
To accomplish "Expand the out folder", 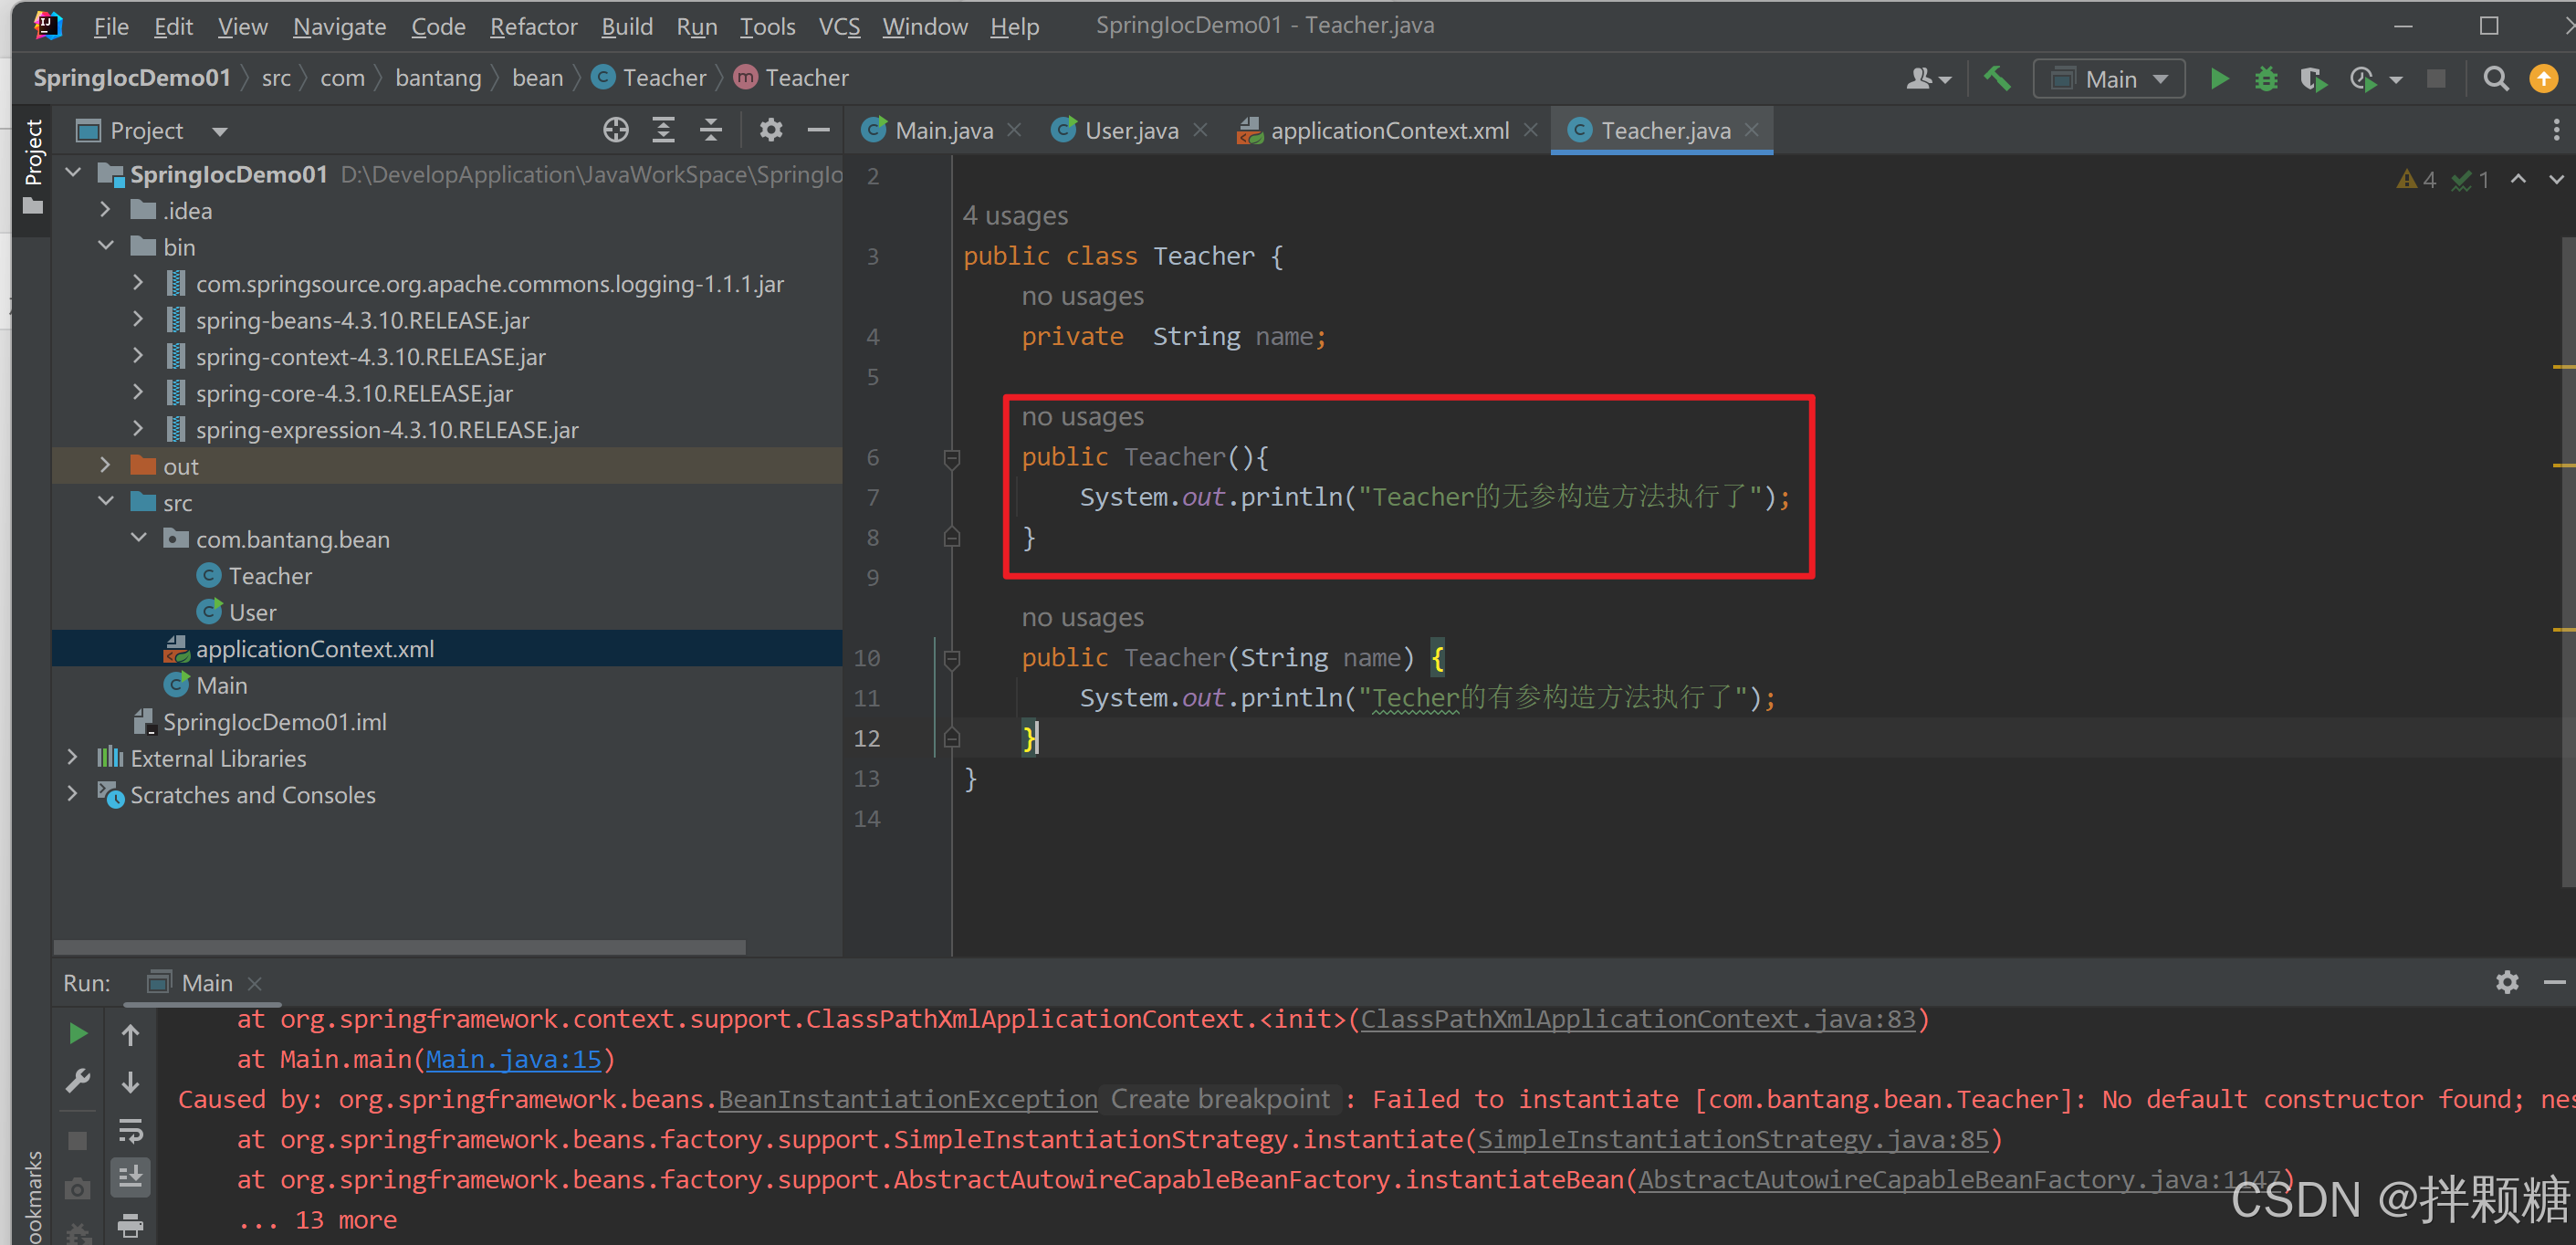I will point(105,466).
